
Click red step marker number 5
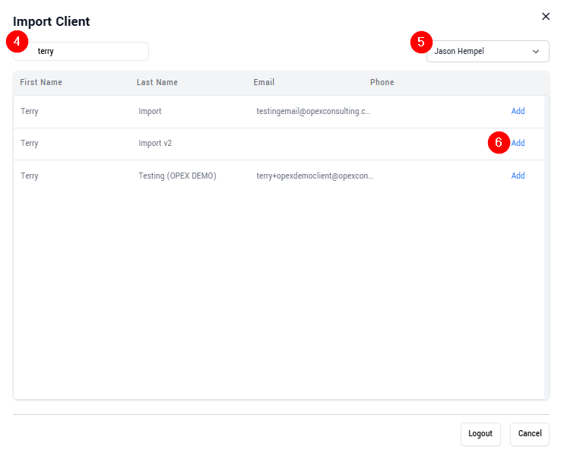pos(421,42)
